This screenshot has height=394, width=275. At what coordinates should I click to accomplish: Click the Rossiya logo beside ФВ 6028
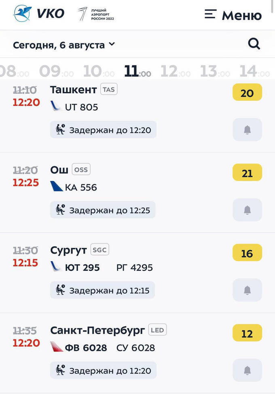tap(56, 347)
